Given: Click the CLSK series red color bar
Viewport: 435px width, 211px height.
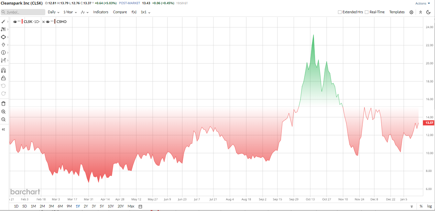Looking at the screenshot, I should coord(22,22).
